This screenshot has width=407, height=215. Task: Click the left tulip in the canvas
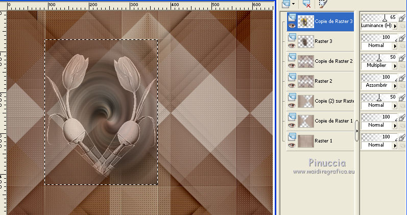point(75,71)
